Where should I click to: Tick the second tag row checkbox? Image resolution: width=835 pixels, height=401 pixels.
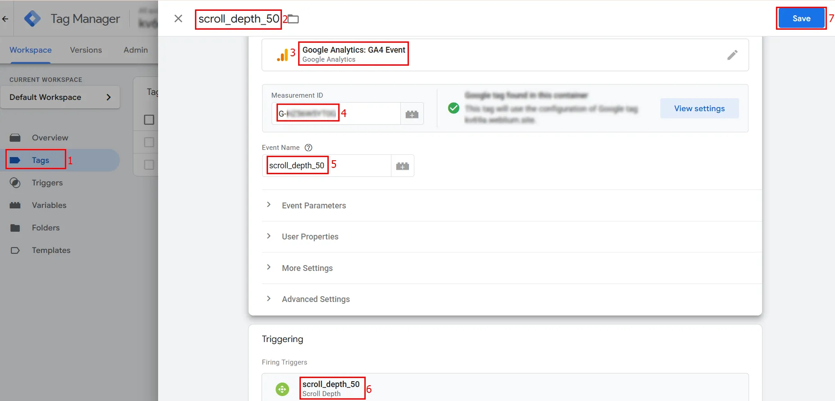[149, 165]
